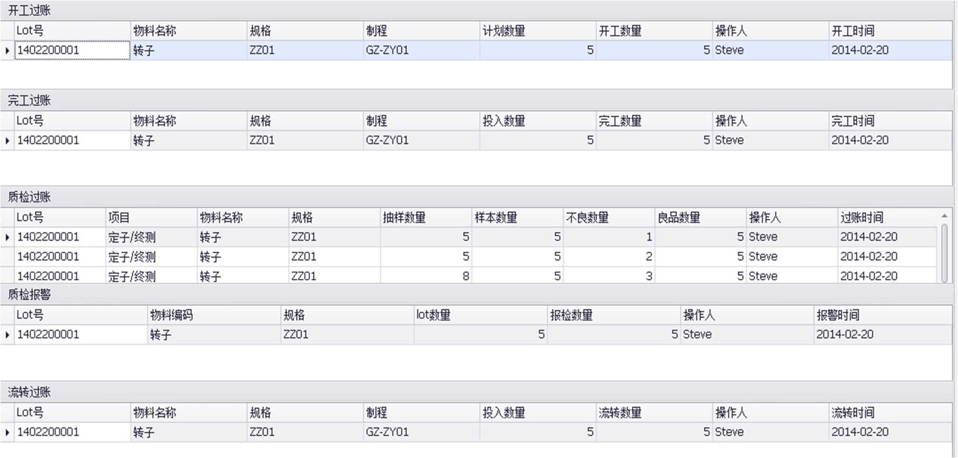Click the 不良数量 column header
Image resolution: width=958 pixels, height=458 pixels.
pos(608,217)
